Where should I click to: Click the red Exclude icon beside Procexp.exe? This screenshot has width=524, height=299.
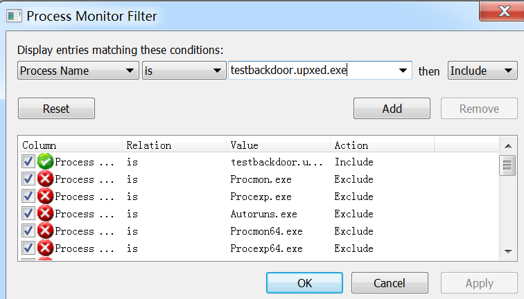(46, 197)
